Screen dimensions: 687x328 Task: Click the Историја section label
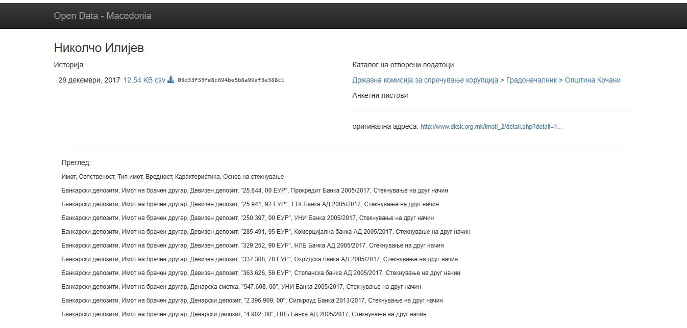pos(68,65)
